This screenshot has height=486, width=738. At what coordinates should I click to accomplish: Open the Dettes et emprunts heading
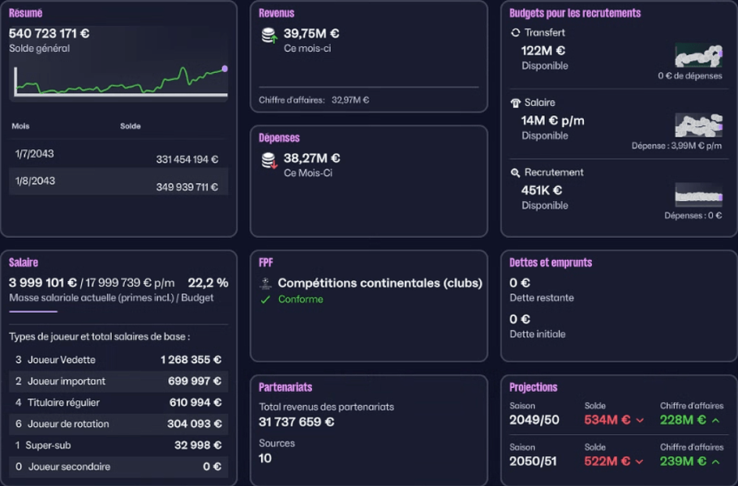tap(551, 262)
